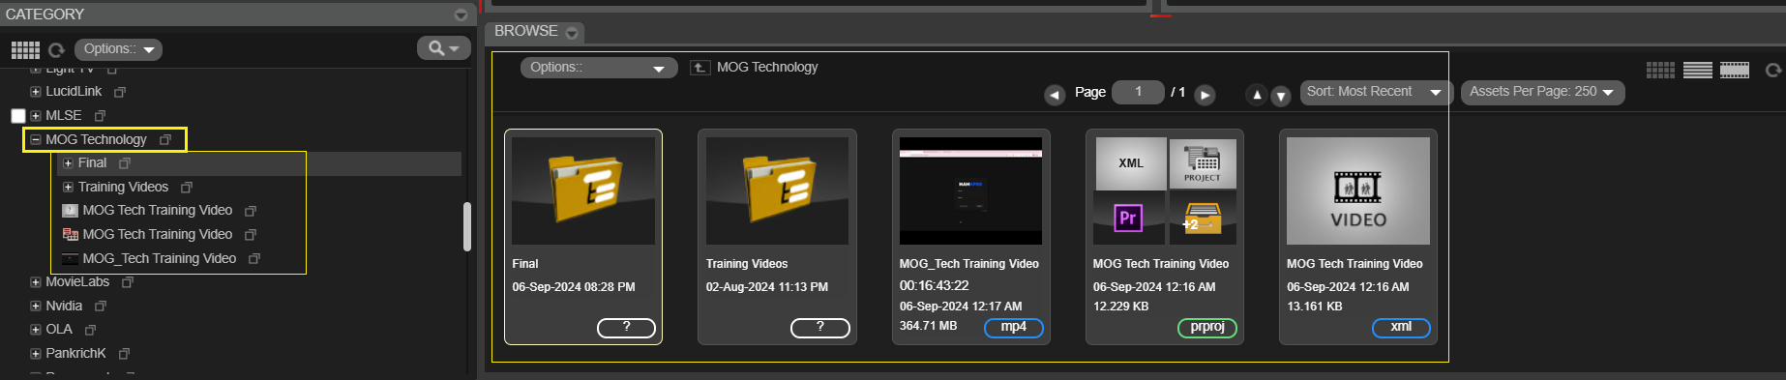
Task: Open Sort: Most Recent dropdown
Action: click(1374, 92)
